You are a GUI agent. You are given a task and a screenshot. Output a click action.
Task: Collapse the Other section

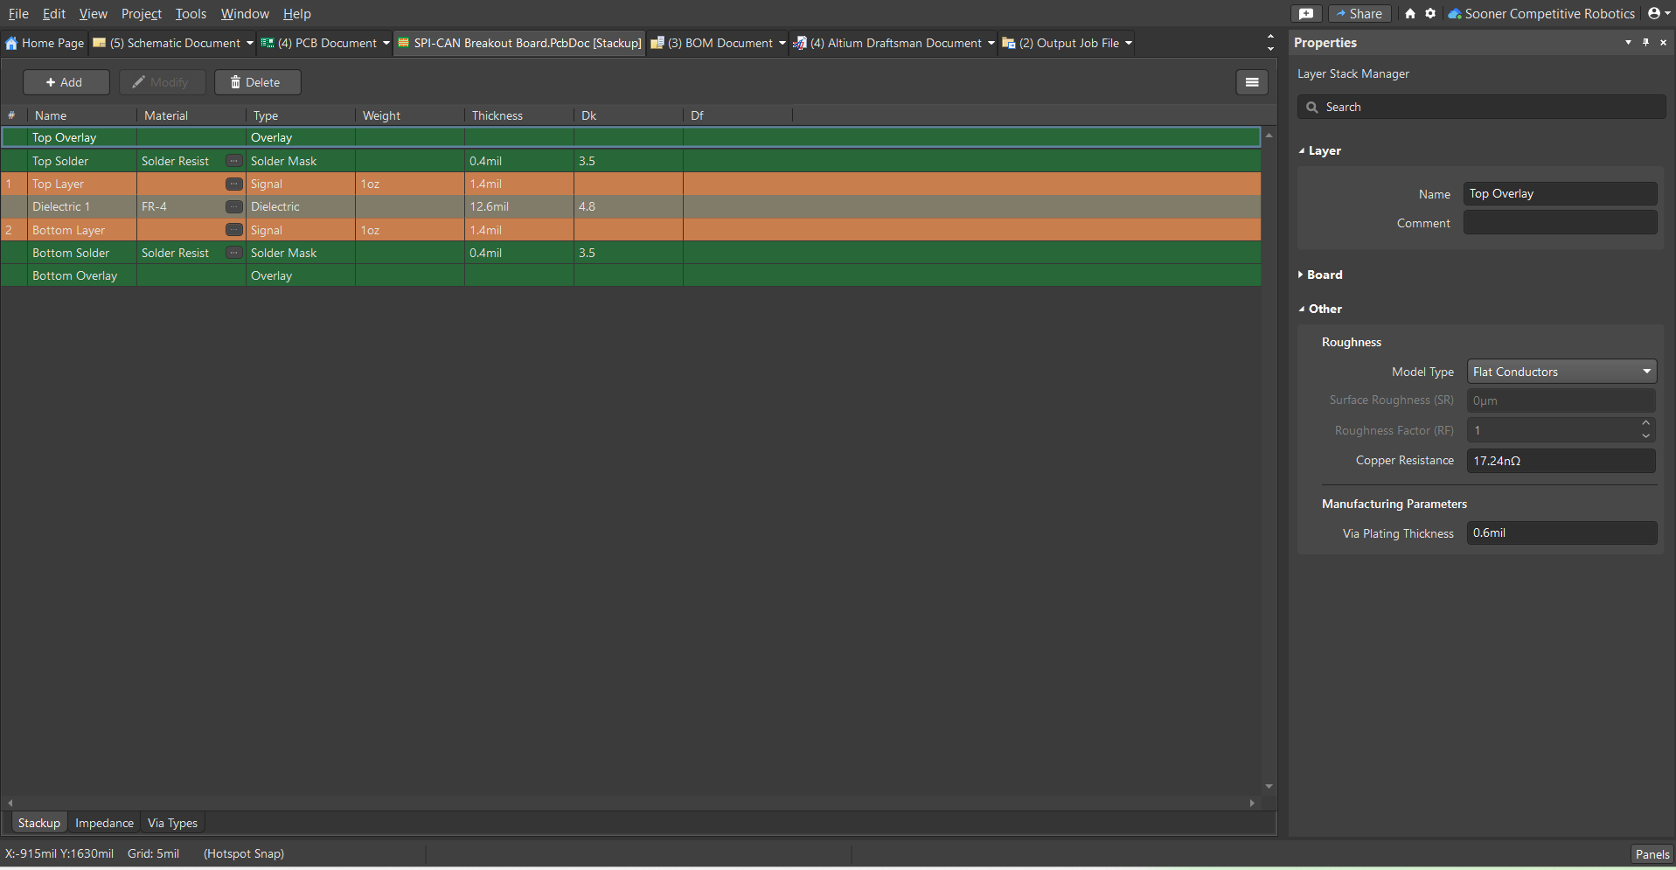point(1302,310)
